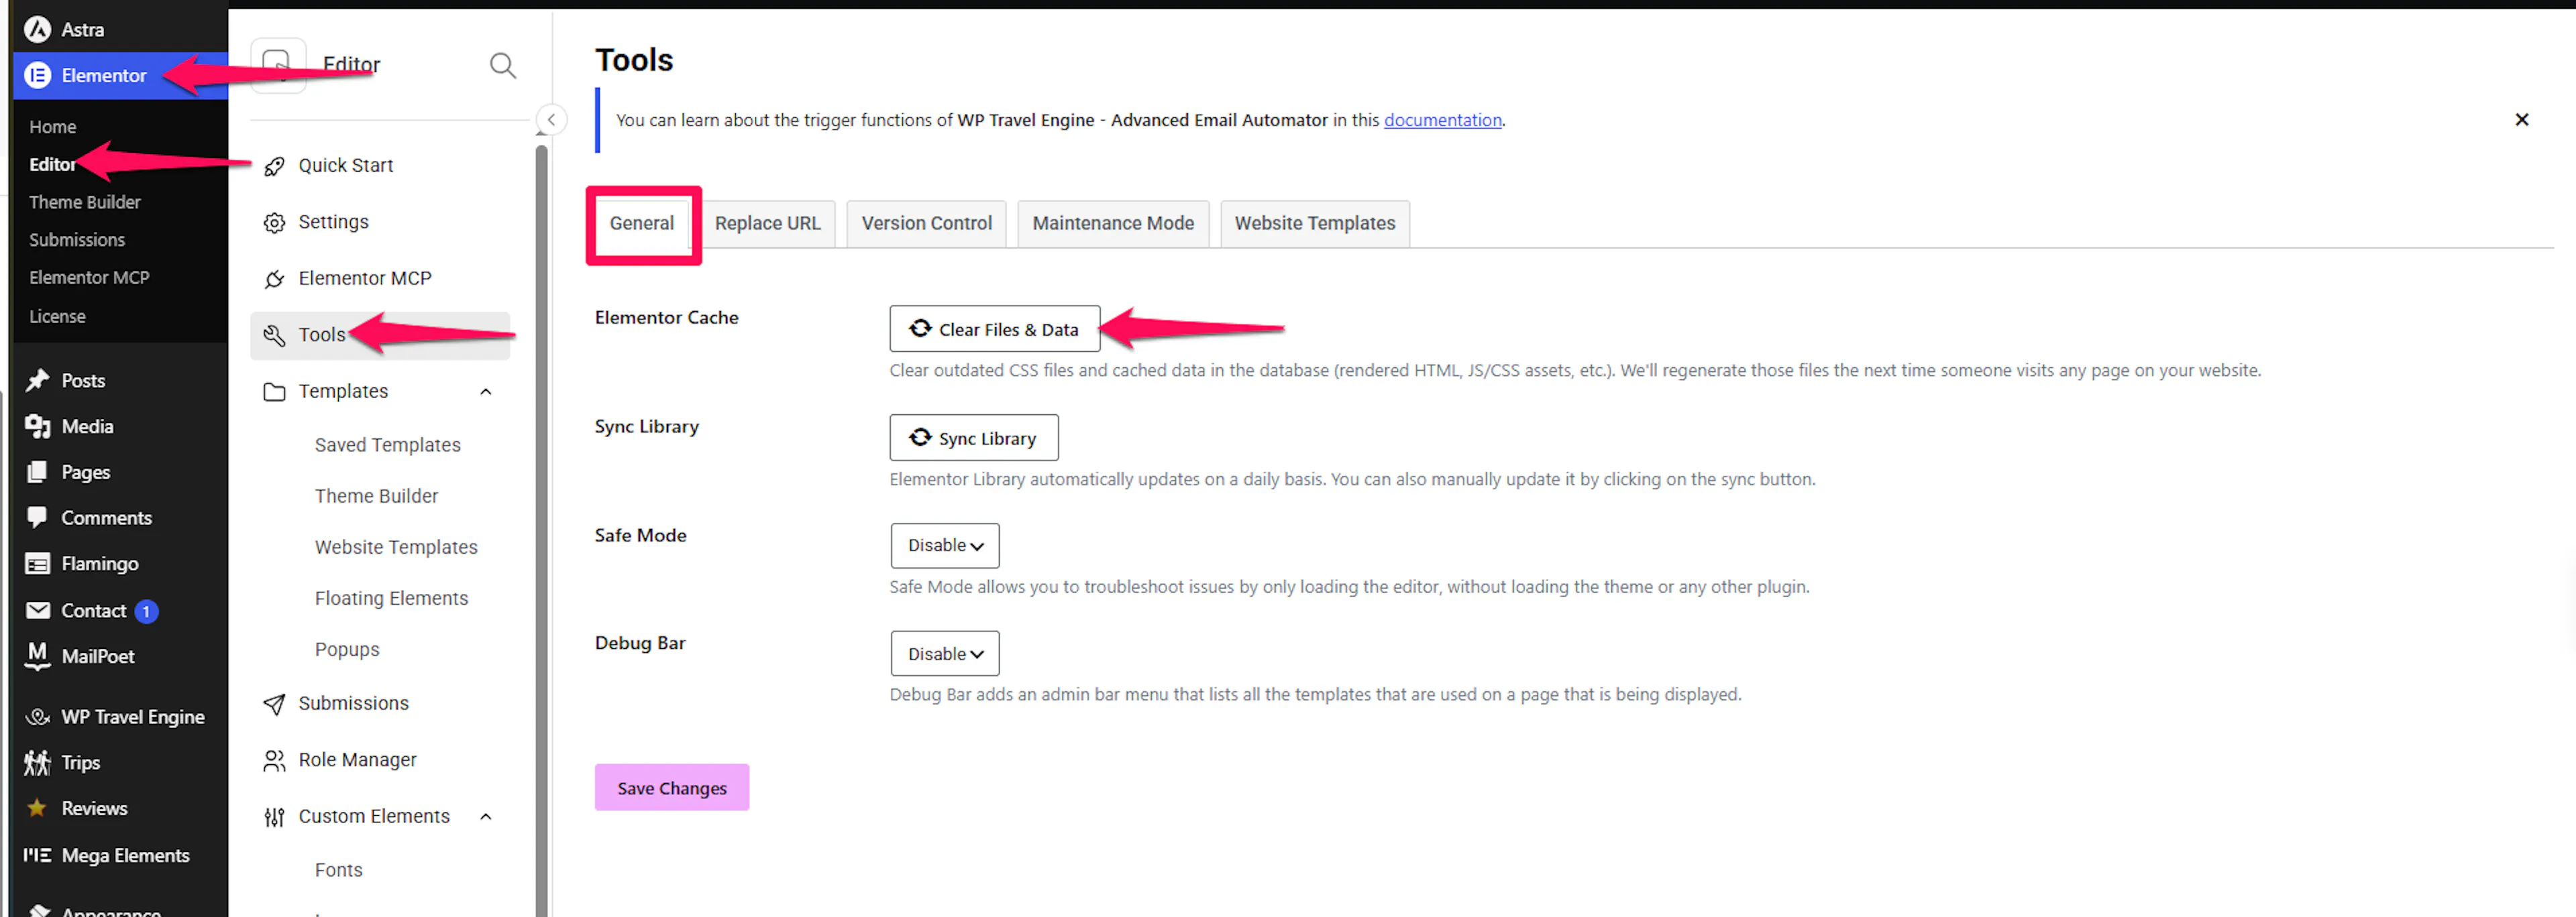Image resolution: width=2576 pixels, height=917 pixels.
Task: Open the Version Control tab
Action: coord(926,224)
